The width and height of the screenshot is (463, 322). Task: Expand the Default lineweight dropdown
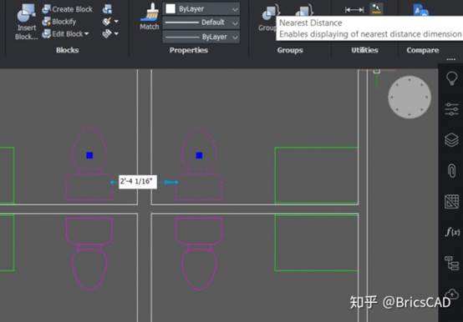click(201, 23)
